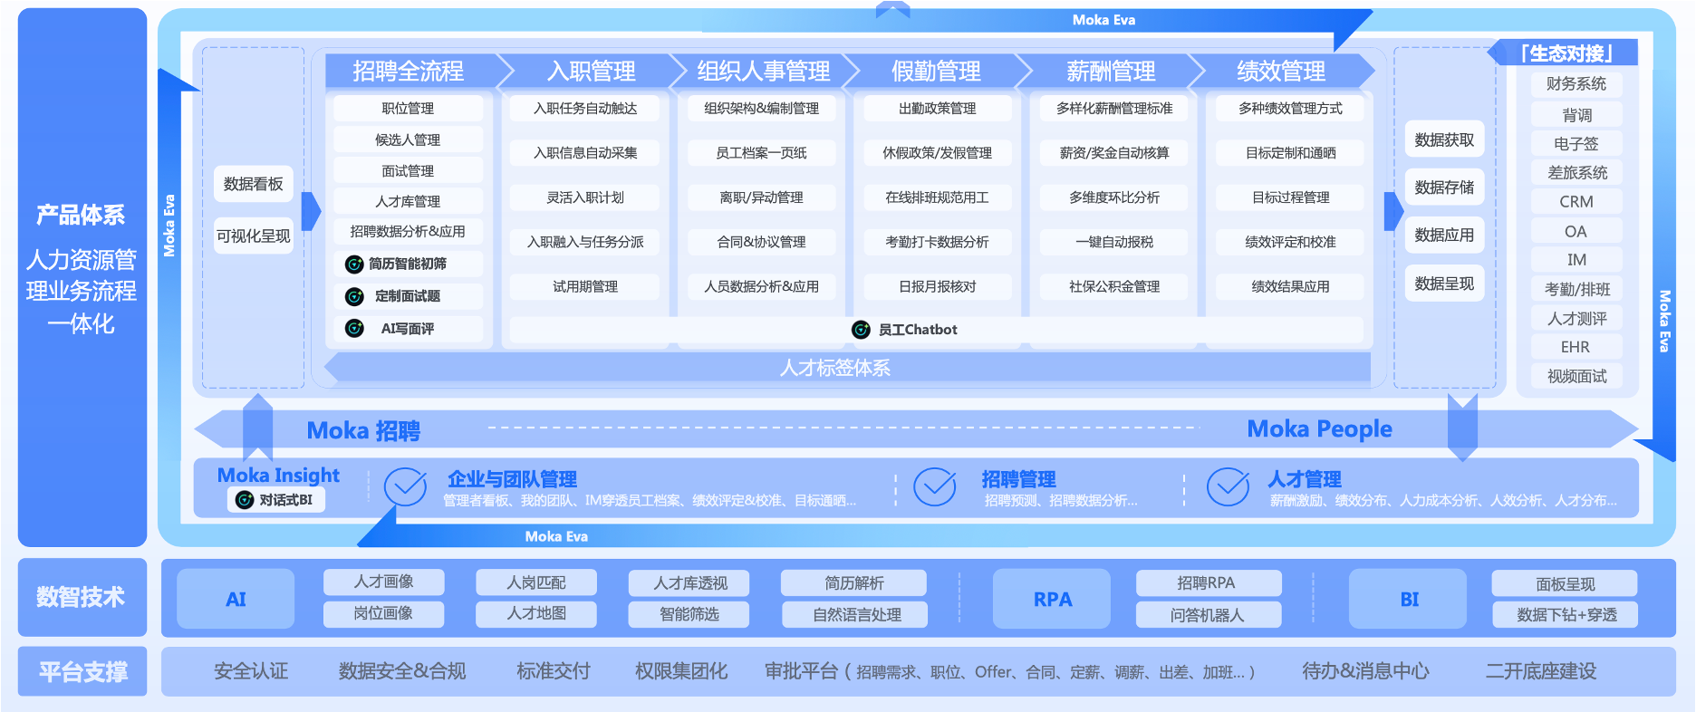Select the 薪酬管理 header tab

pos(1110,71)
